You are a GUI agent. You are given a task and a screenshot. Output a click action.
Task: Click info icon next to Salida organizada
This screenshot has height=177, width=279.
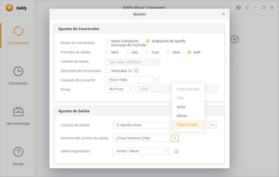(x=176, y=151)
